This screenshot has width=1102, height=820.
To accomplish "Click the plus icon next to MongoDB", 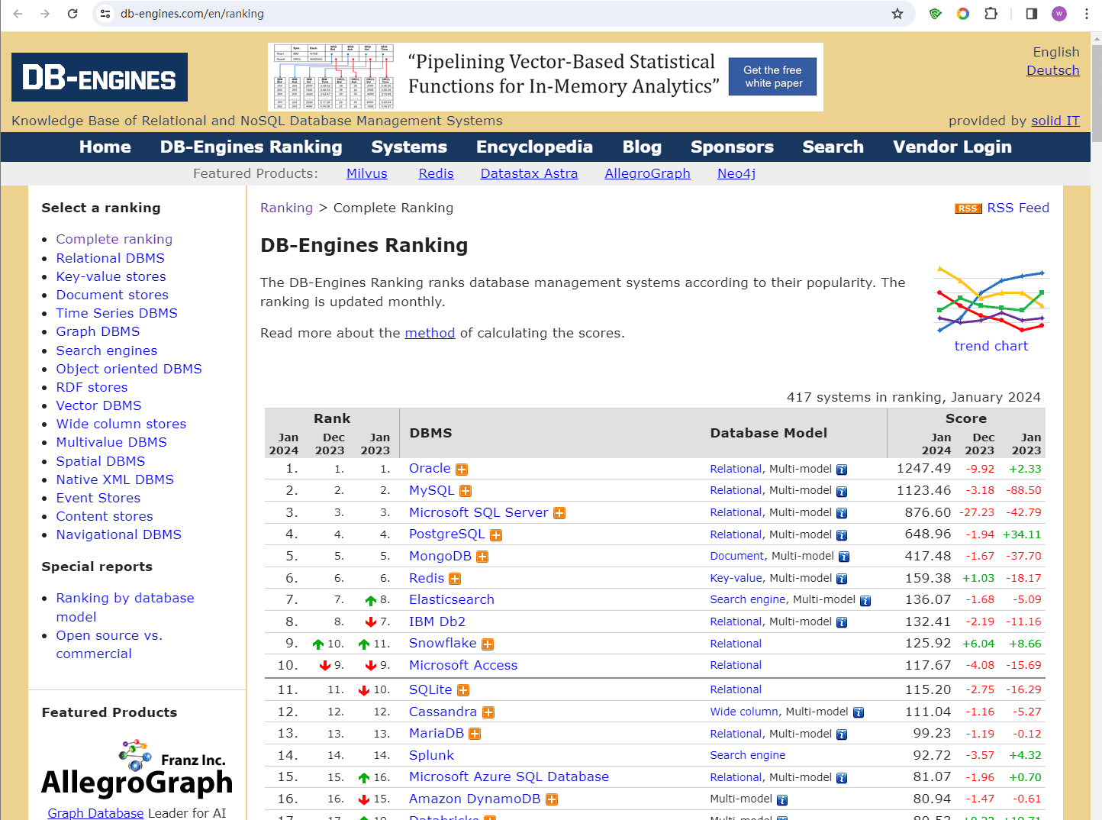I will [x=482, y=557].
